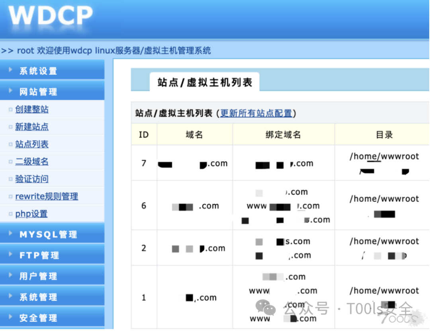Screen dimensions: 430x331
Task: Click /home/wwwroot directory in row 7
Action: point(384,156)
